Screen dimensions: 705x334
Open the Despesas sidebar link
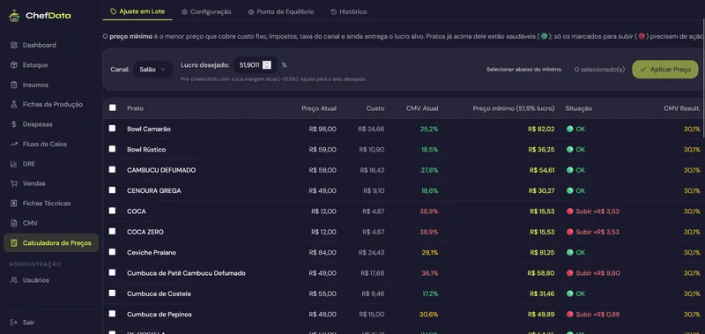click(51, 124)
